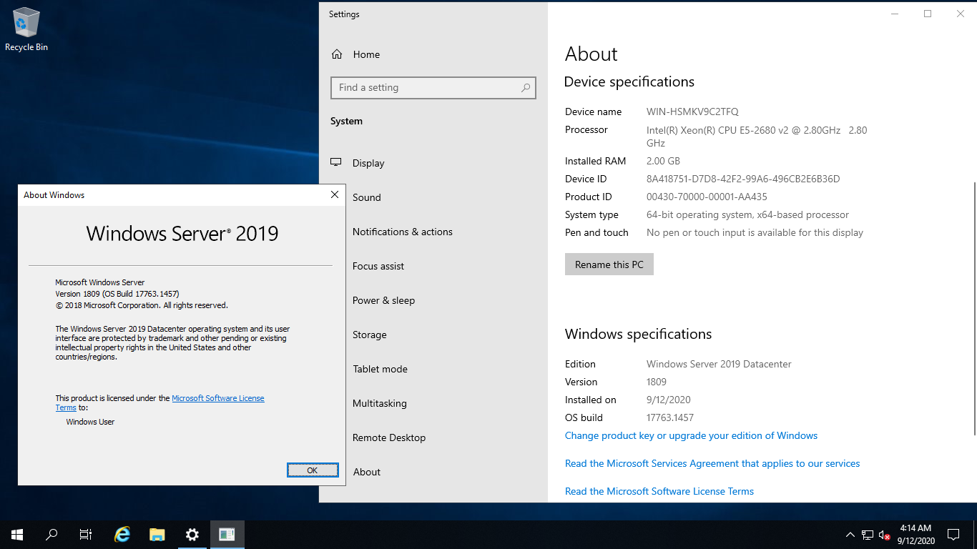This screenshot has width=977, height=549.
Task: Click the System heading in the sidebar
Action: tap(346, 122)
